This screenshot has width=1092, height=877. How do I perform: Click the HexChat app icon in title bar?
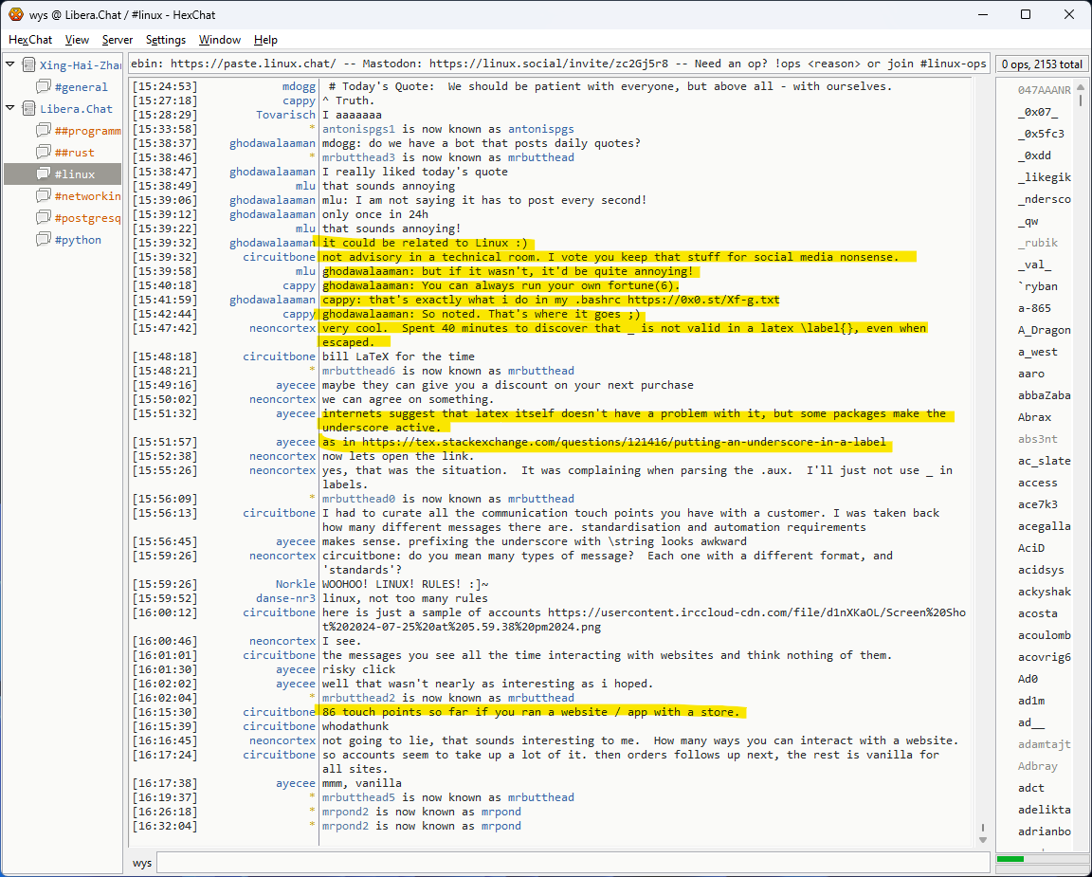click(15, 14)
